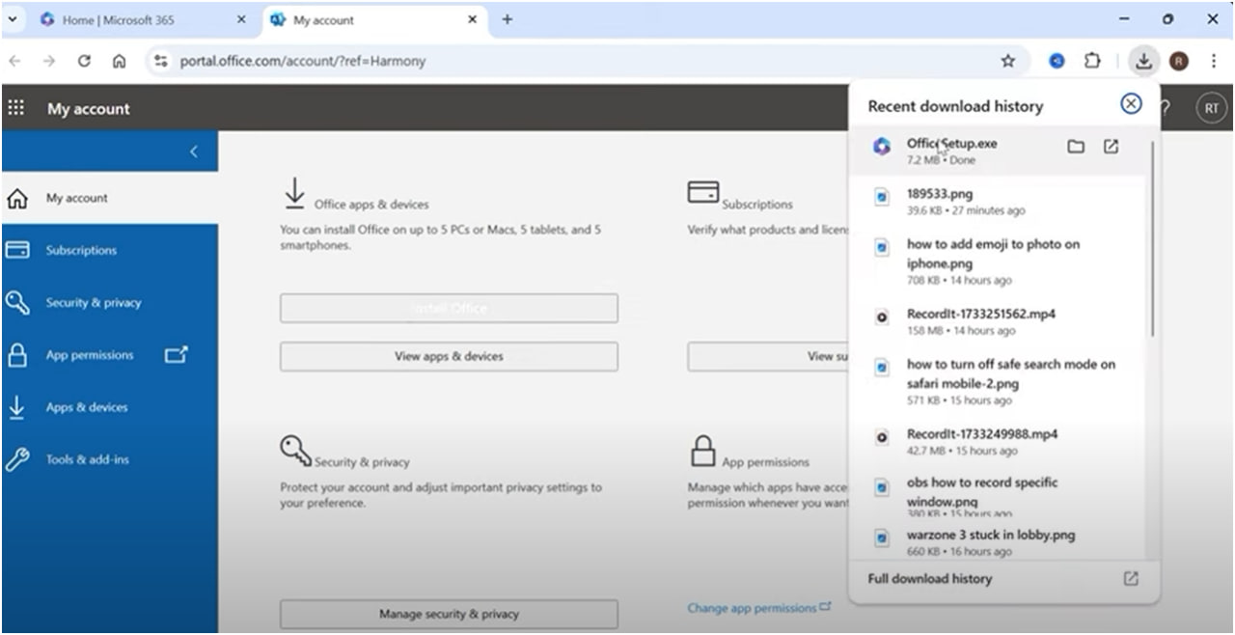
Task: Click the wrench icon beside Tools & add-ins
Action: pyautogui.click(x=17, y=459)
